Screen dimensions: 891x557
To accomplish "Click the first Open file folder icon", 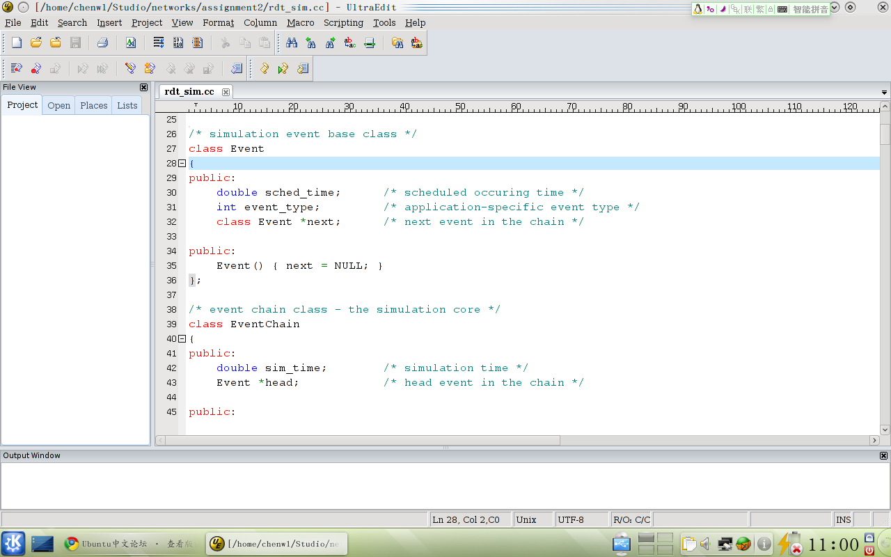I will pos(36,42).
